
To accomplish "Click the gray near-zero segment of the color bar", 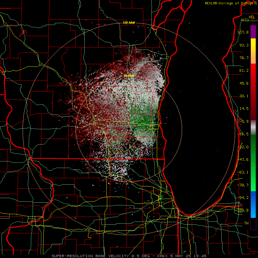I will pyautogui.click(x=253, y=128).
